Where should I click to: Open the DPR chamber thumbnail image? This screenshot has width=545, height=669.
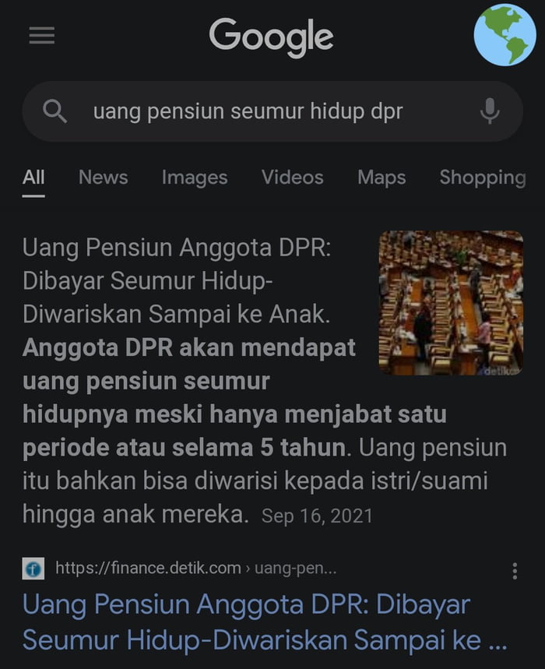451,303
